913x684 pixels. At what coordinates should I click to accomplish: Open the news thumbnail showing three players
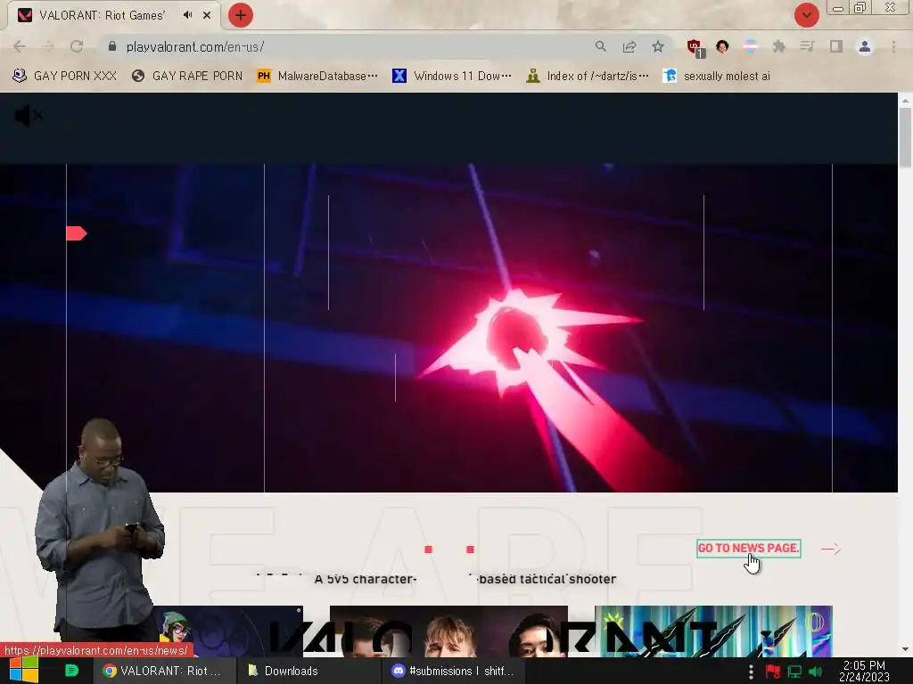click(x=448, y=631)
